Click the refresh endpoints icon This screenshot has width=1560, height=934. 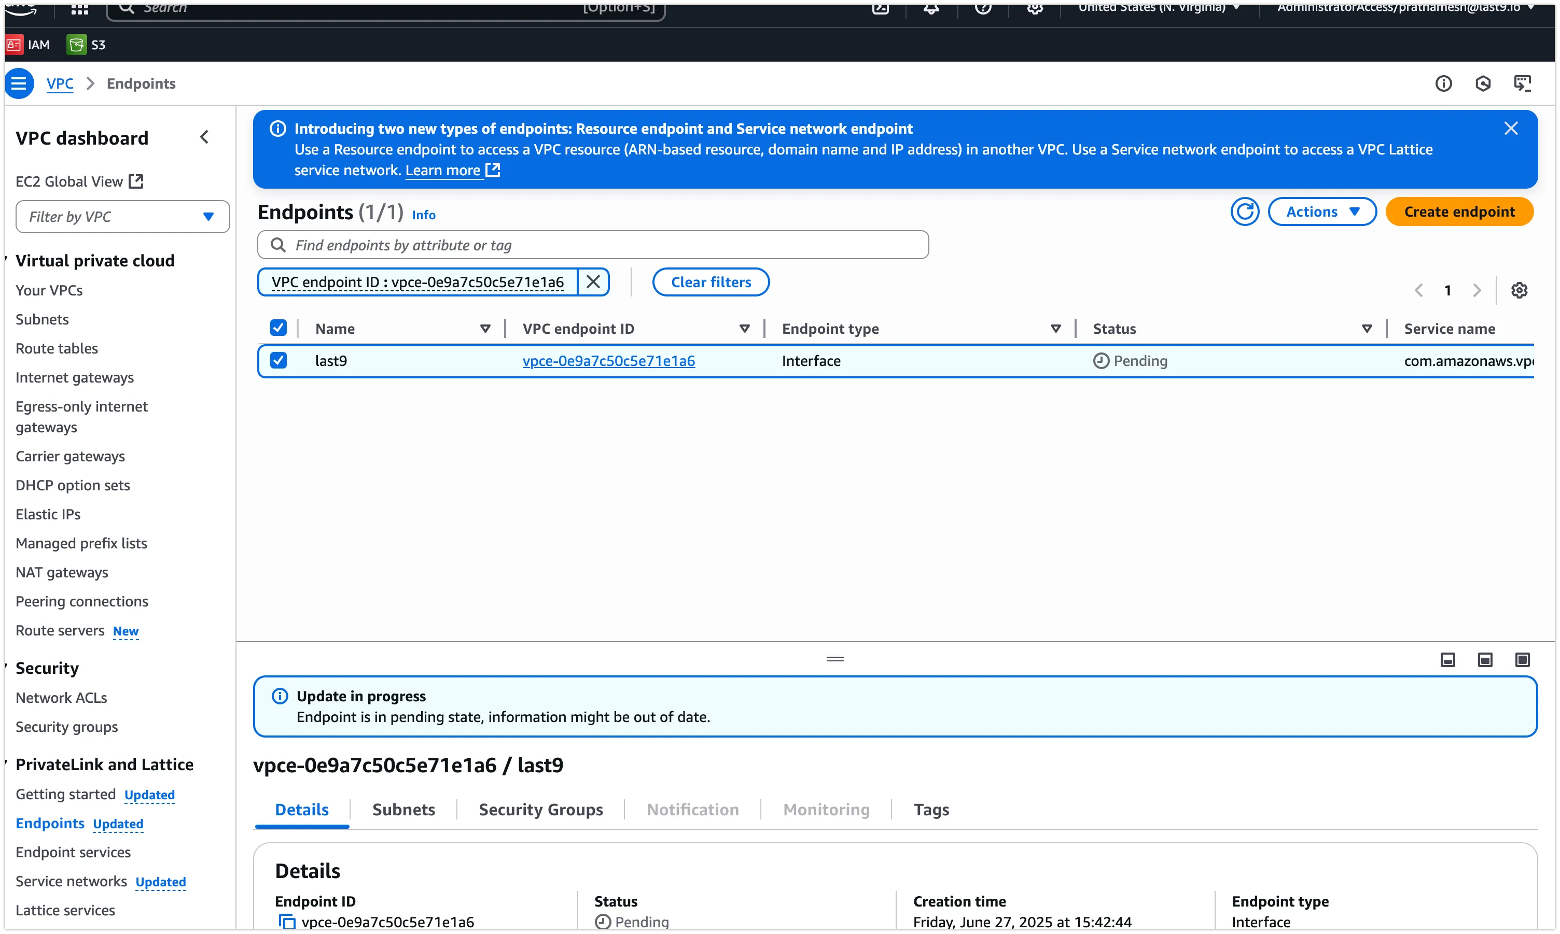(x=1244, y=211)
